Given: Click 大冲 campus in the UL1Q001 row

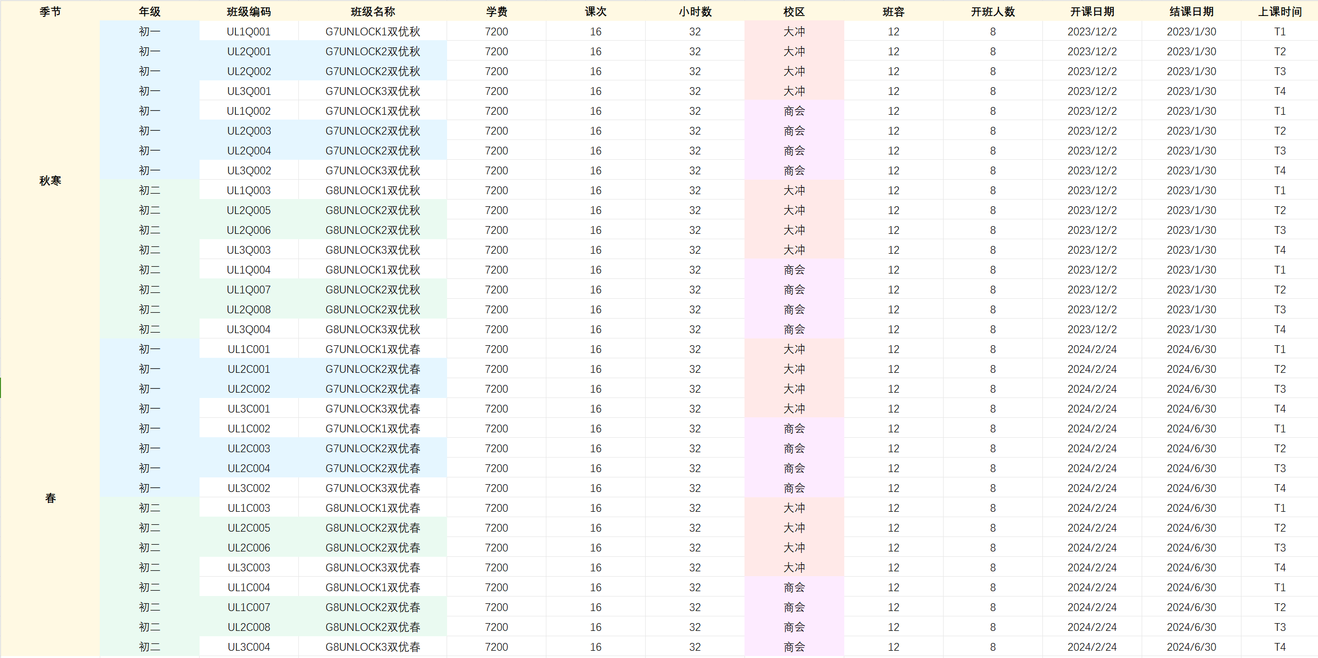Looking at the screenshot, I should point(794,31).
